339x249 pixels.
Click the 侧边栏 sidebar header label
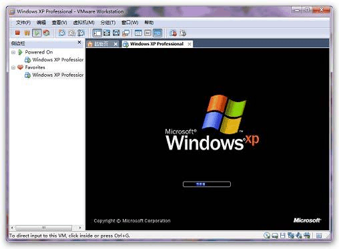pyautogui.click(x=18, y=43)
